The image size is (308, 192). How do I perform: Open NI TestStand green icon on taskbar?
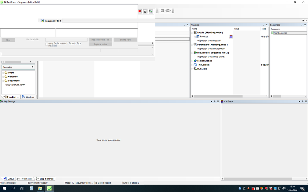click(49, 188)
